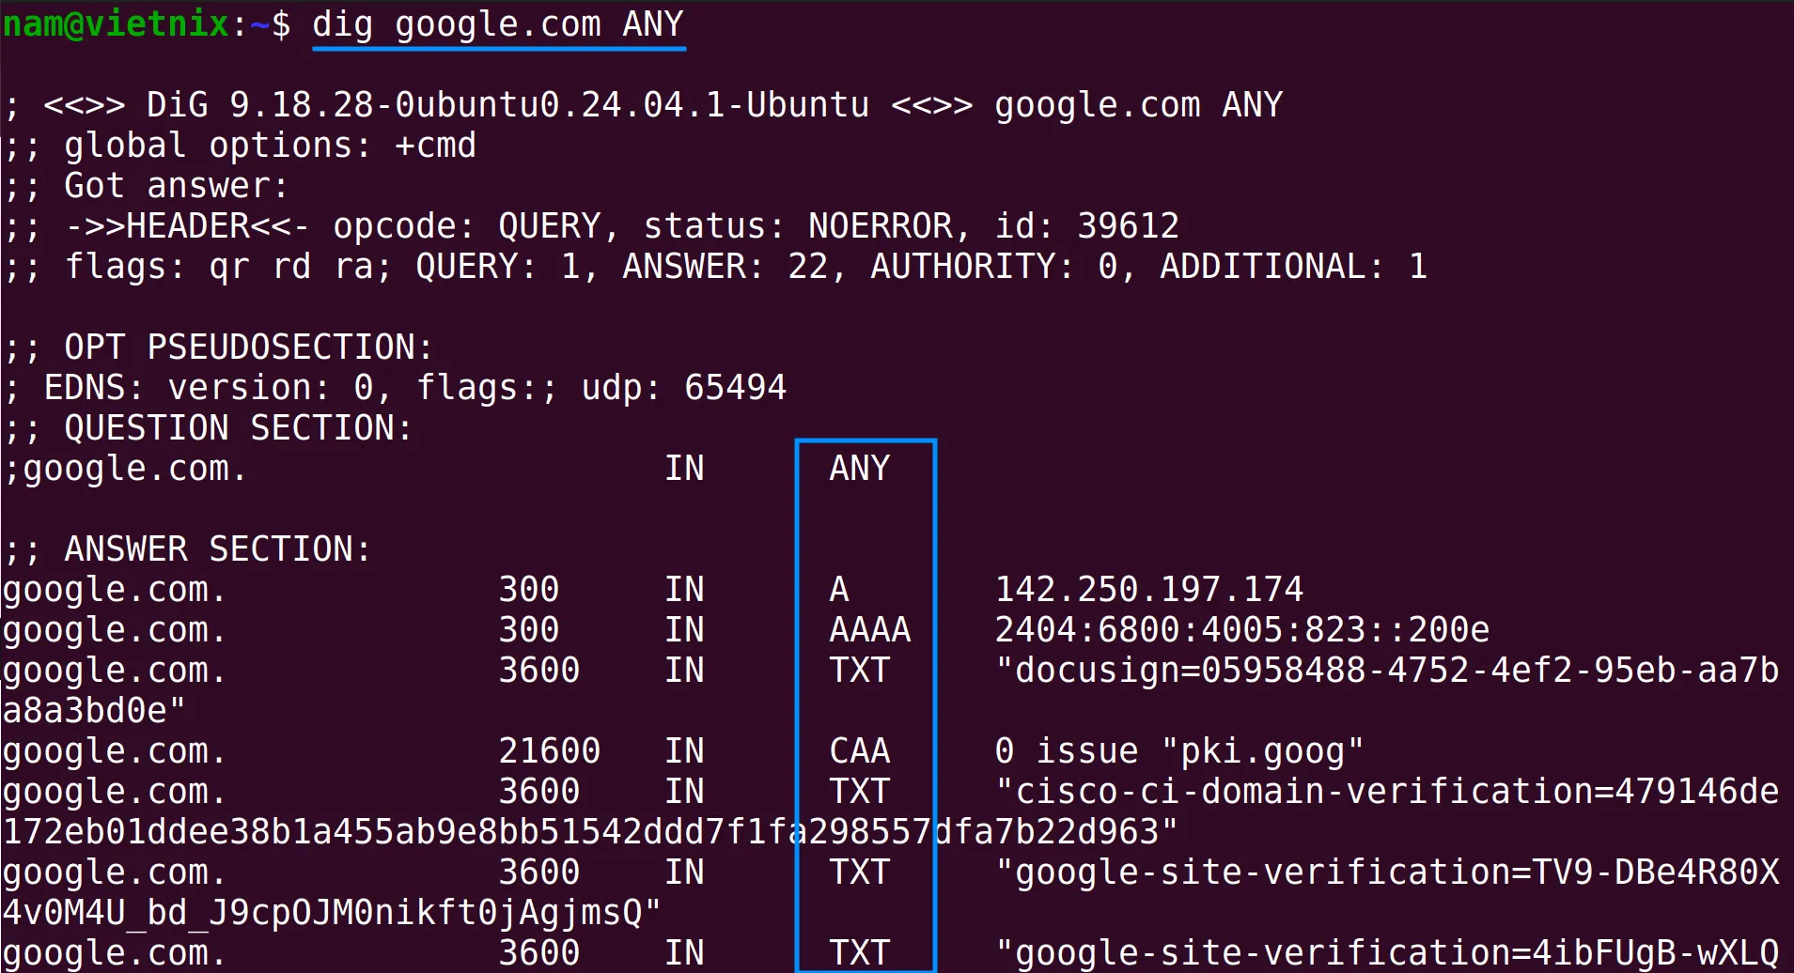The height and width of the screenshot is (973, 1794).
Task: Click the DiG version string 9.18.28-0ubuntu0.24.04.1-Ubuntu
Action: point(549,105)
